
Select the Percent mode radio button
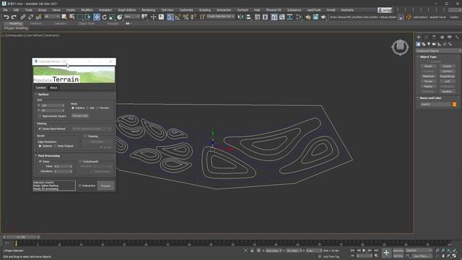[x=97, y=108]
